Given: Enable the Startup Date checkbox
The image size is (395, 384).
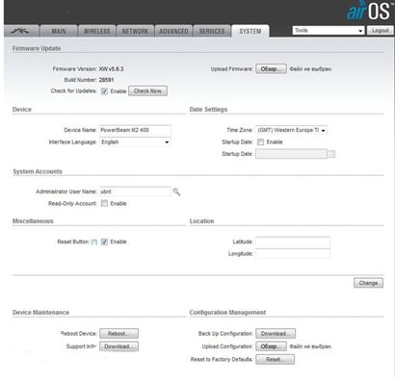Looking at the screenshot, I should click(x=261, y=142).
